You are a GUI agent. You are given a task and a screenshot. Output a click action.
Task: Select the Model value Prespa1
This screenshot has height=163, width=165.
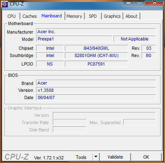click(x=74, y=39)
